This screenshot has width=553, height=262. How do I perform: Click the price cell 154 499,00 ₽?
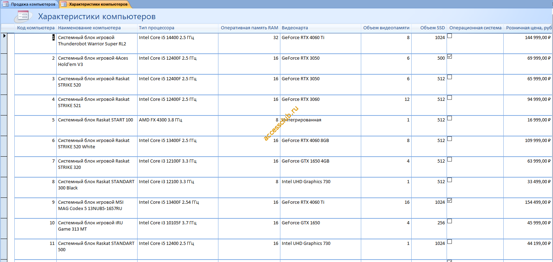click(527, 208)
